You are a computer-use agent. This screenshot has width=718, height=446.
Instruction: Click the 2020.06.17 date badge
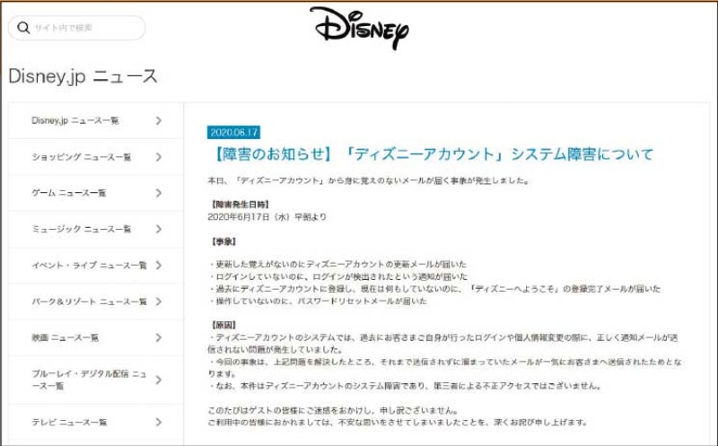(233, 132)
